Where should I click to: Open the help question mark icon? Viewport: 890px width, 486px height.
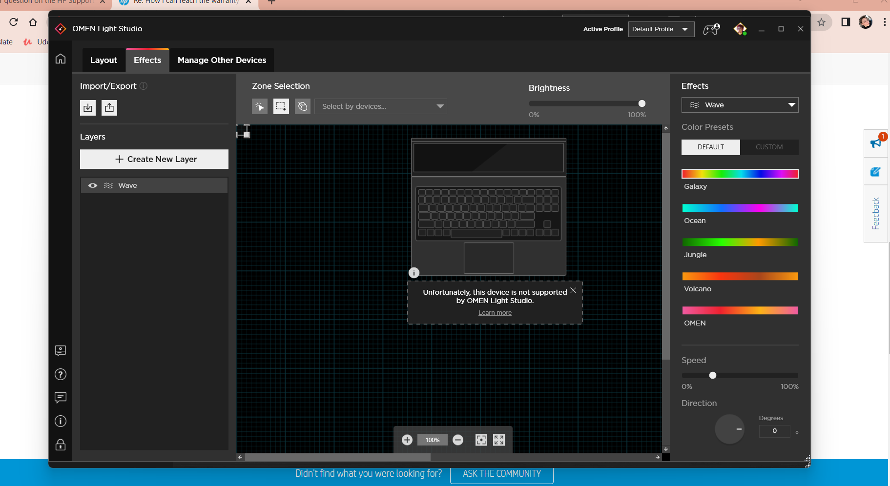61,374
